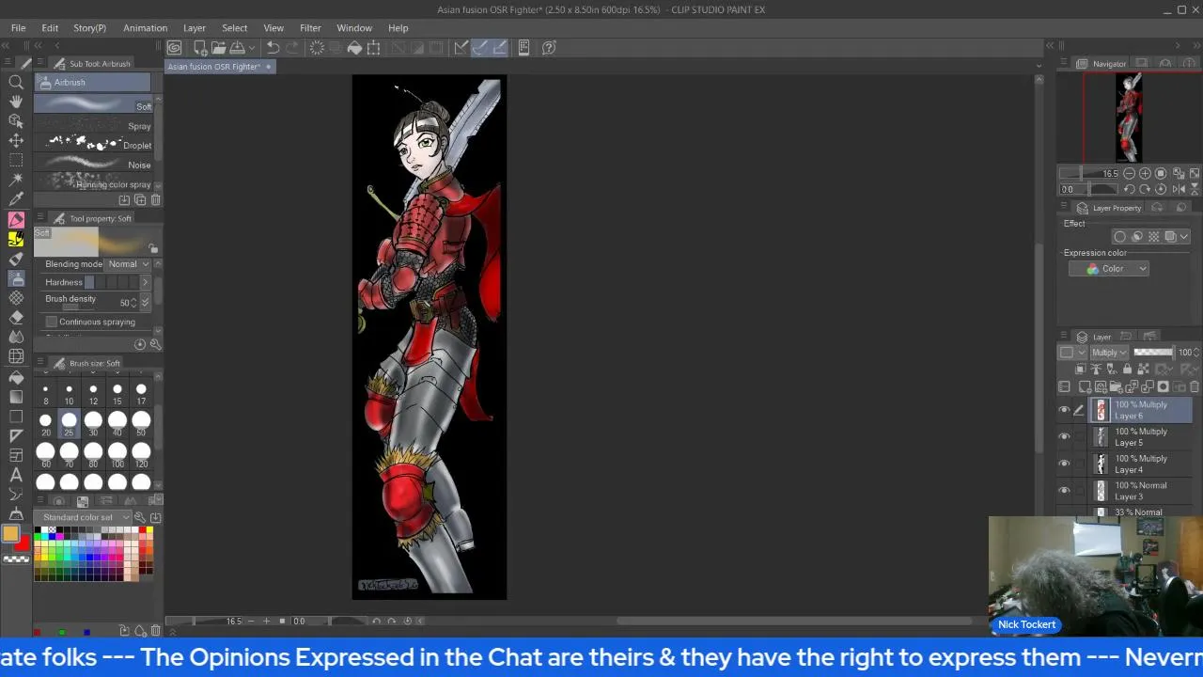Click the New document icon
This screenshot has height=677, width=1203.
(x=199, y=47)
